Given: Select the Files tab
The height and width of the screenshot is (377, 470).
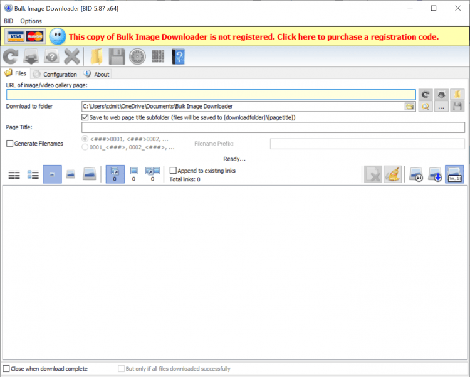Looking at the screenshot, I should pos(16,73).
